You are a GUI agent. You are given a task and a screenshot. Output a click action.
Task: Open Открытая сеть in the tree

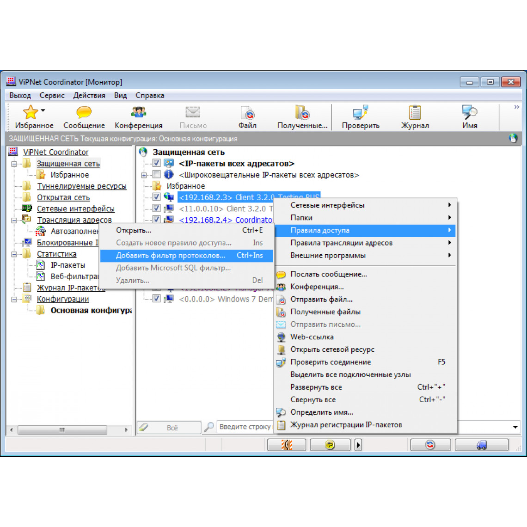click(x=63, y=197)
